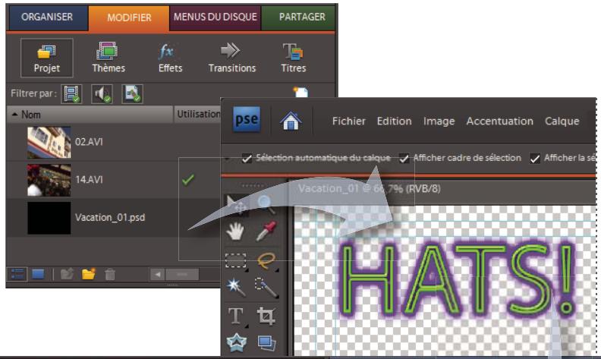Image resolution: width=601 pixels, height=359 pixels.
Task: Switch the project panel to icon view
Action: coord(38,274)
